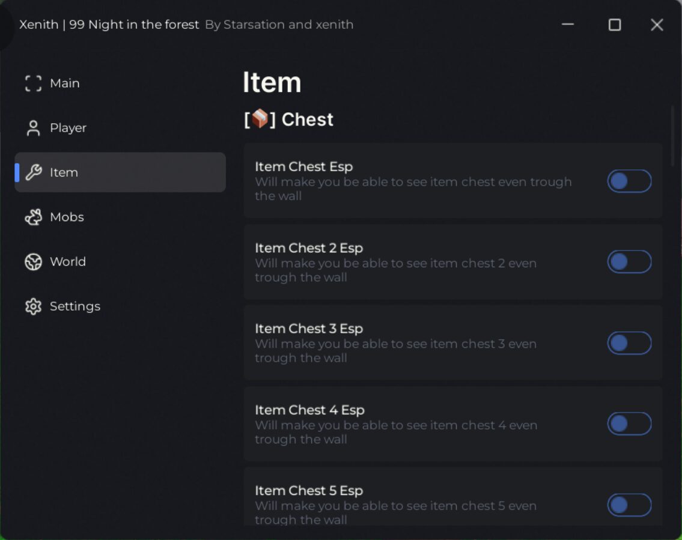Close the Xenith window

[657, 25]
